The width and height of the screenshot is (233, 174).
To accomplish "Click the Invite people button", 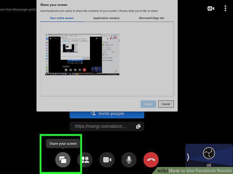I will tap(107, 114).
